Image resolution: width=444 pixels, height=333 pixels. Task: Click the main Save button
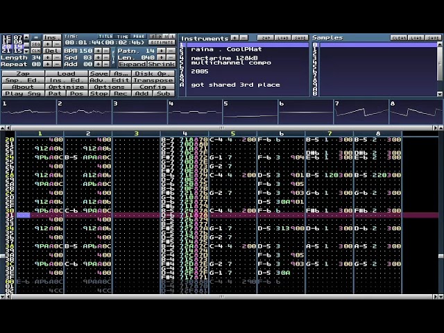[x=99, y=74]
